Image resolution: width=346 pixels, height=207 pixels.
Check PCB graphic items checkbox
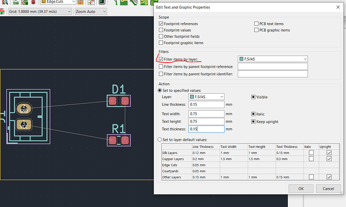tap(256, 30)
